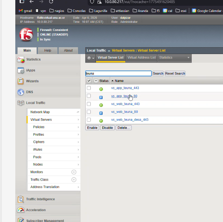Tick the checkbox for vs_web_teuna_80
This screenshot has width=223, height=222.
pyautogui.click(x=89, y=112)
